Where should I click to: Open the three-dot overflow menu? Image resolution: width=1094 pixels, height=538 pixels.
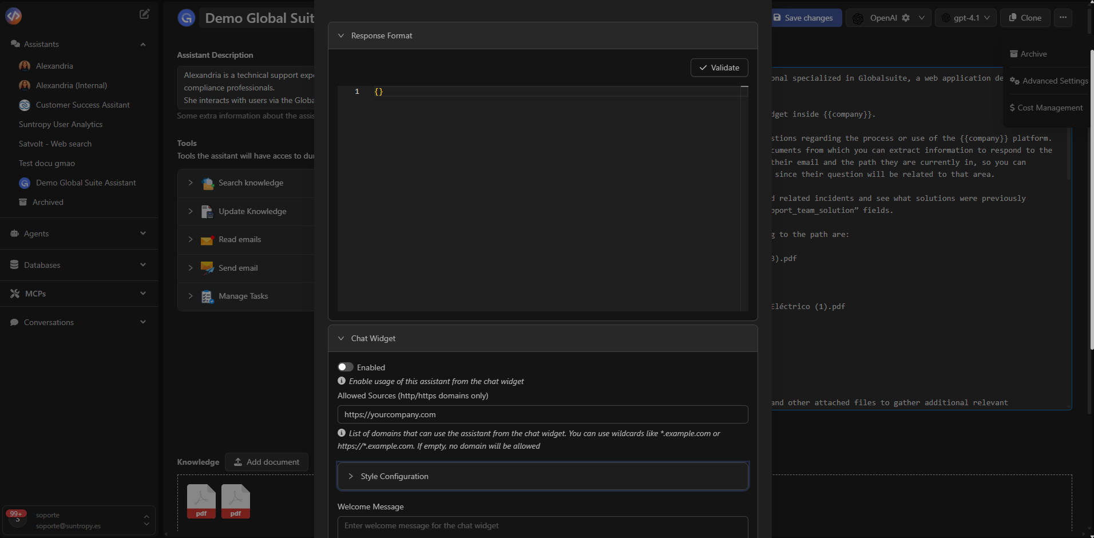[1063, 18]
